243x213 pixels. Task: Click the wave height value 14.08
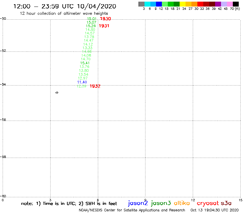86,55
